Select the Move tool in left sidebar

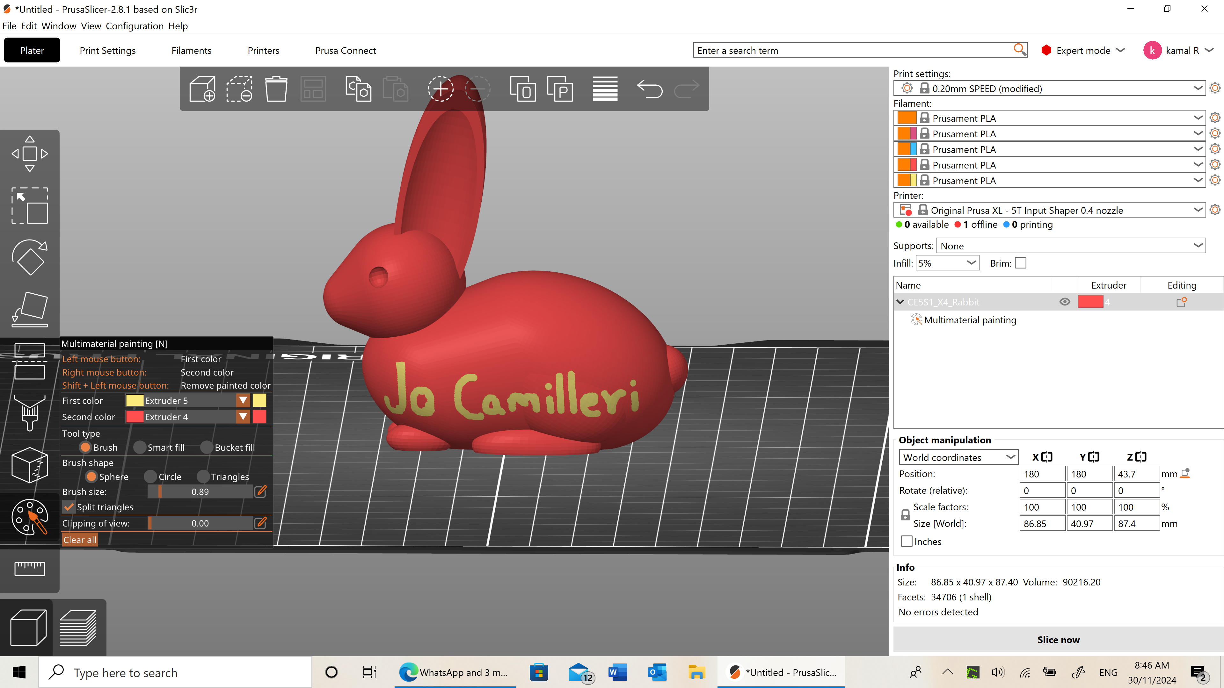(29, 153)
